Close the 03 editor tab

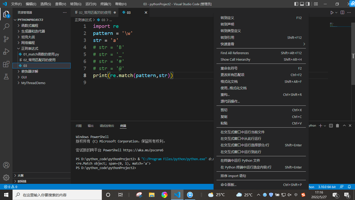[146, 12]
